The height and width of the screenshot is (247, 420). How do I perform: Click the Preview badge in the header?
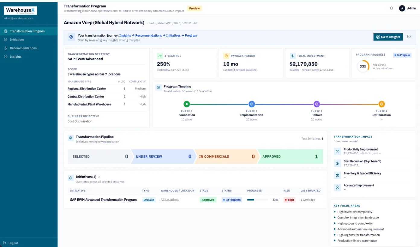point(194,8)
